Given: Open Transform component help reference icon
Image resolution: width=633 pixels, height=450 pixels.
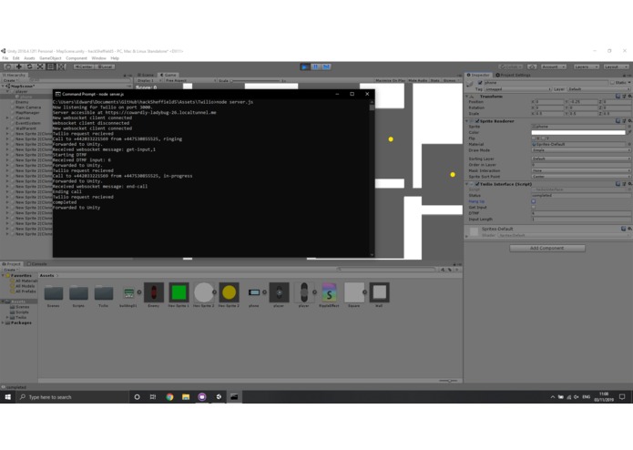Looking at the screenshot, I should tap(618, 97).
